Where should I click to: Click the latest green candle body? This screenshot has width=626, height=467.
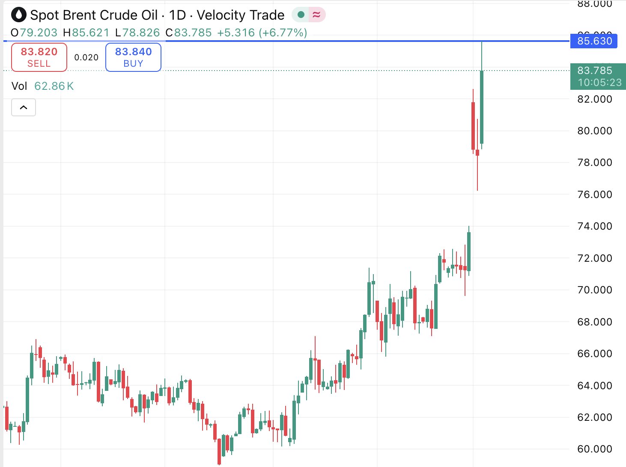tap(482, 107)
